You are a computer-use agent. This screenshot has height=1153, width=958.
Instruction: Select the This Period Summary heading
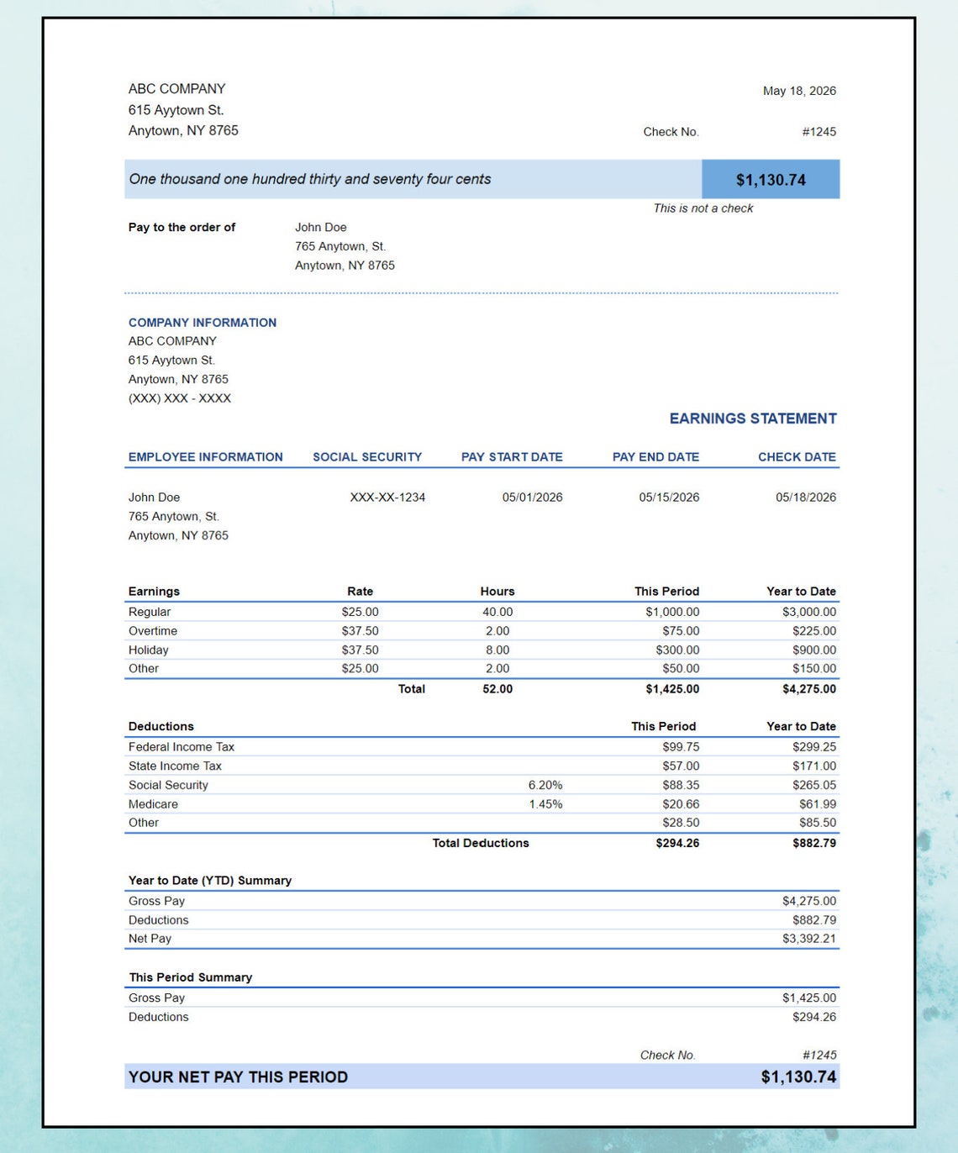pyautogui.click(x=191, y=977)
